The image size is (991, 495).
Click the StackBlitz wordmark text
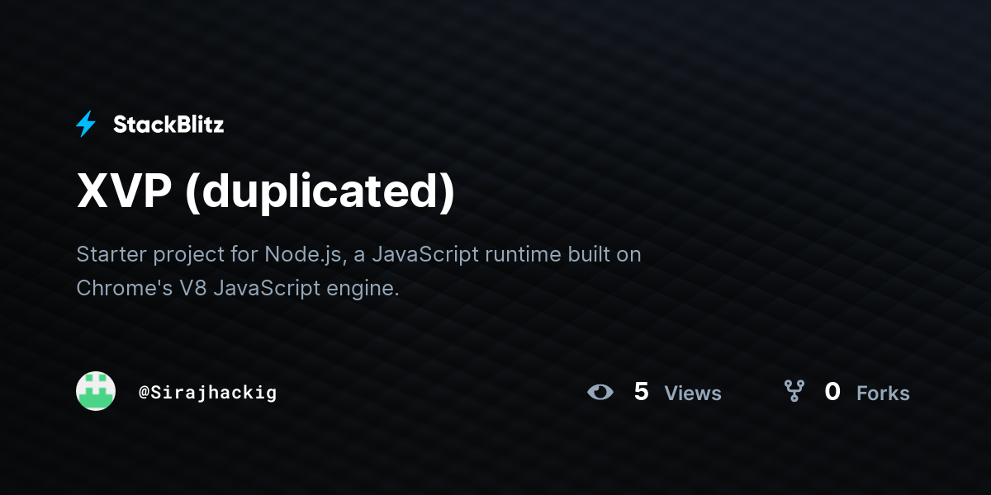168,125
